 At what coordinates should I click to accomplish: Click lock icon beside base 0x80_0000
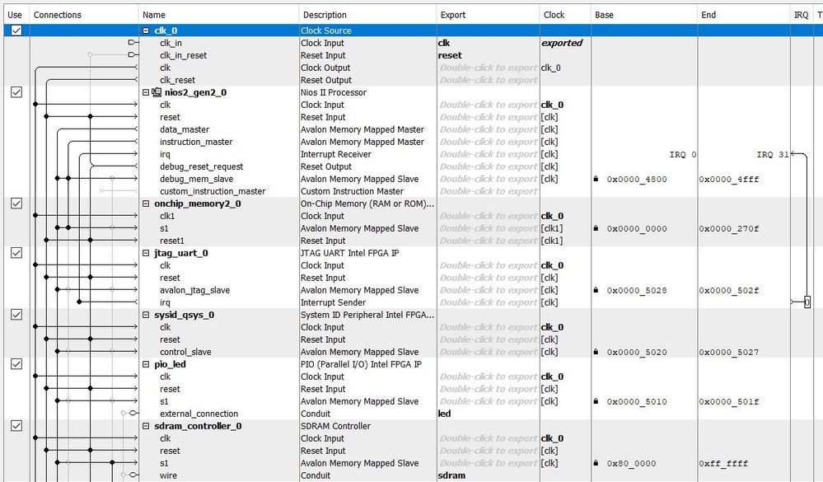click(x=596, y=463)
